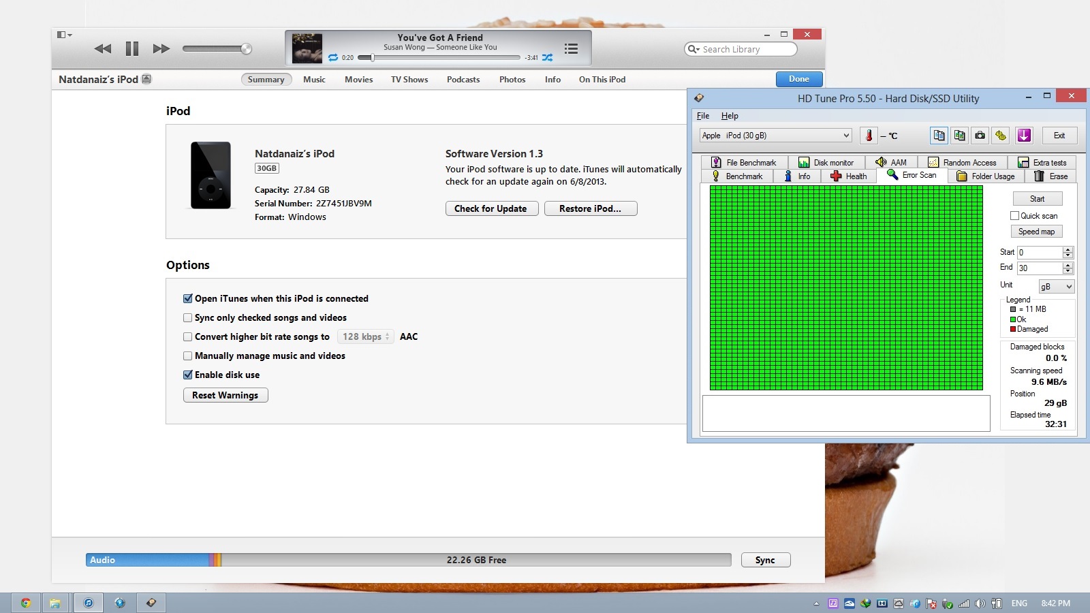Click Check for Update button

coord(490,208)
